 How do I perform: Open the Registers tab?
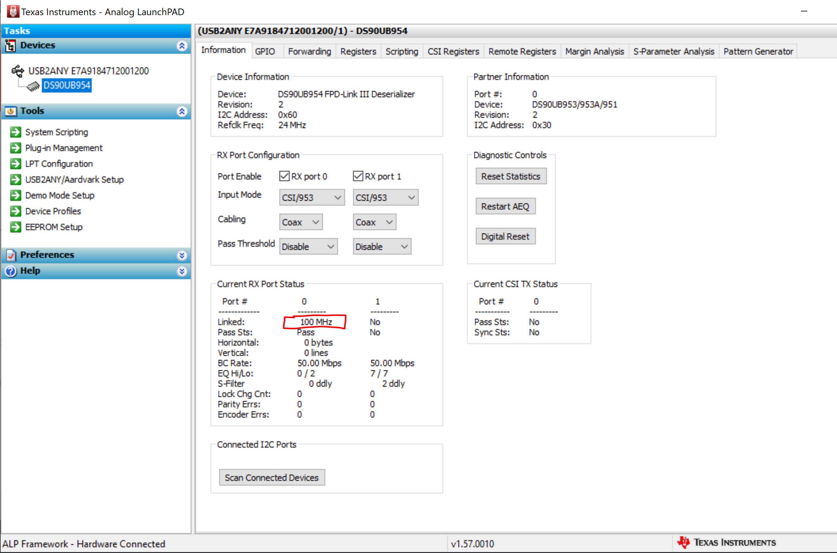(x=358, y=52)
